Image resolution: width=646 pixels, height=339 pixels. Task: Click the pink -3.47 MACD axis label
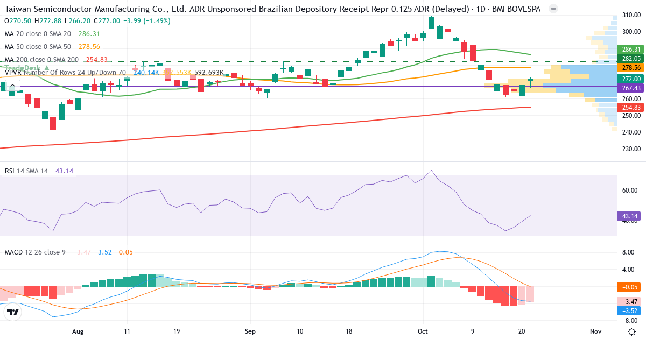tap(628, 302)
